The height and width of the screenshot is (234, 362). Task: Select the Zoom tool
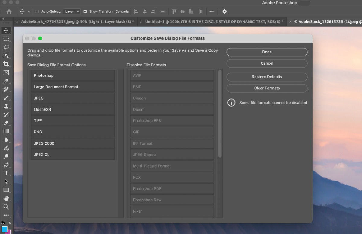(6, 207)
